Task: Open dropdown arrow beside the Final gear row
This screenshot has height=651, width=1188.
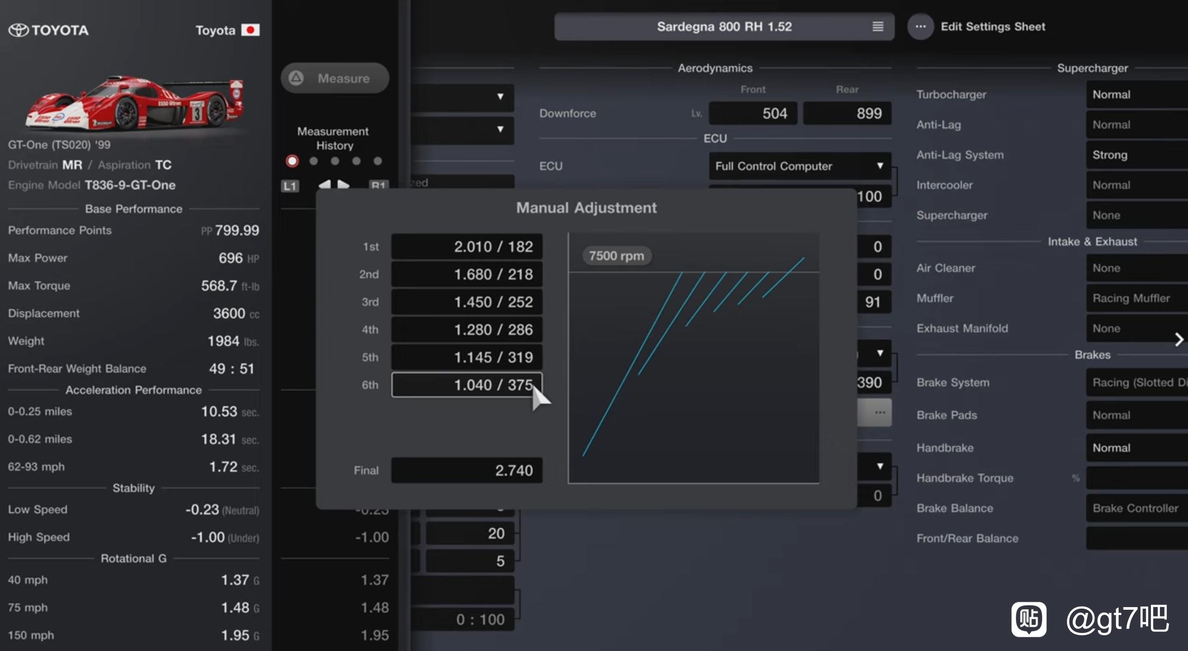Action: [x=880, y=466]
